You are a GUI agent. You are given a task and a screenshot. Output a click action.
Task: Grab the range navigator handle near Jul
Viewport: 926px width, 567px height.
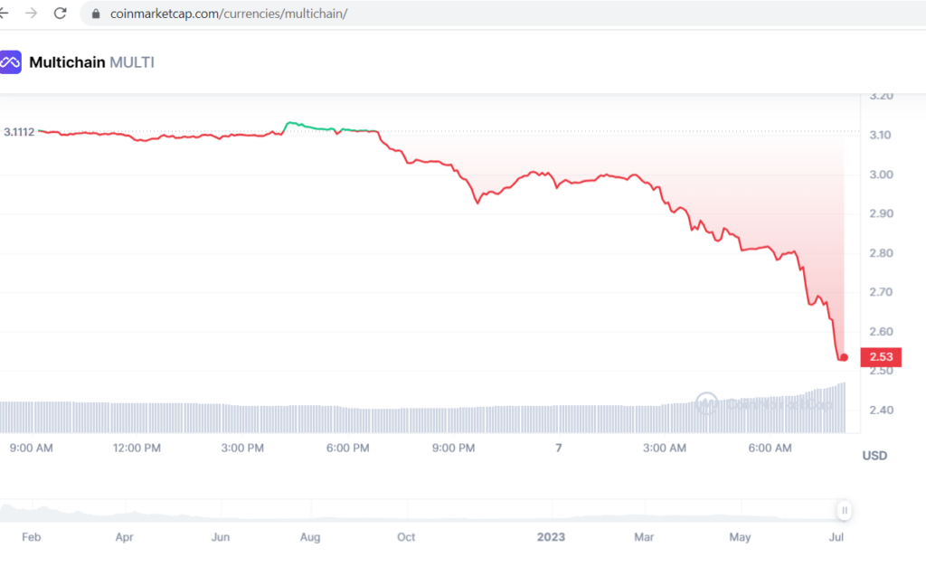(x=845, y=510)
